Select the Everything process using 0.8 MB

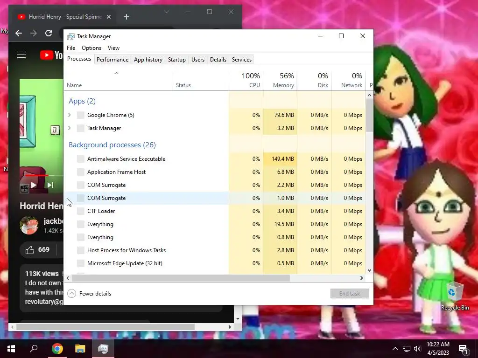click(214, 237)
